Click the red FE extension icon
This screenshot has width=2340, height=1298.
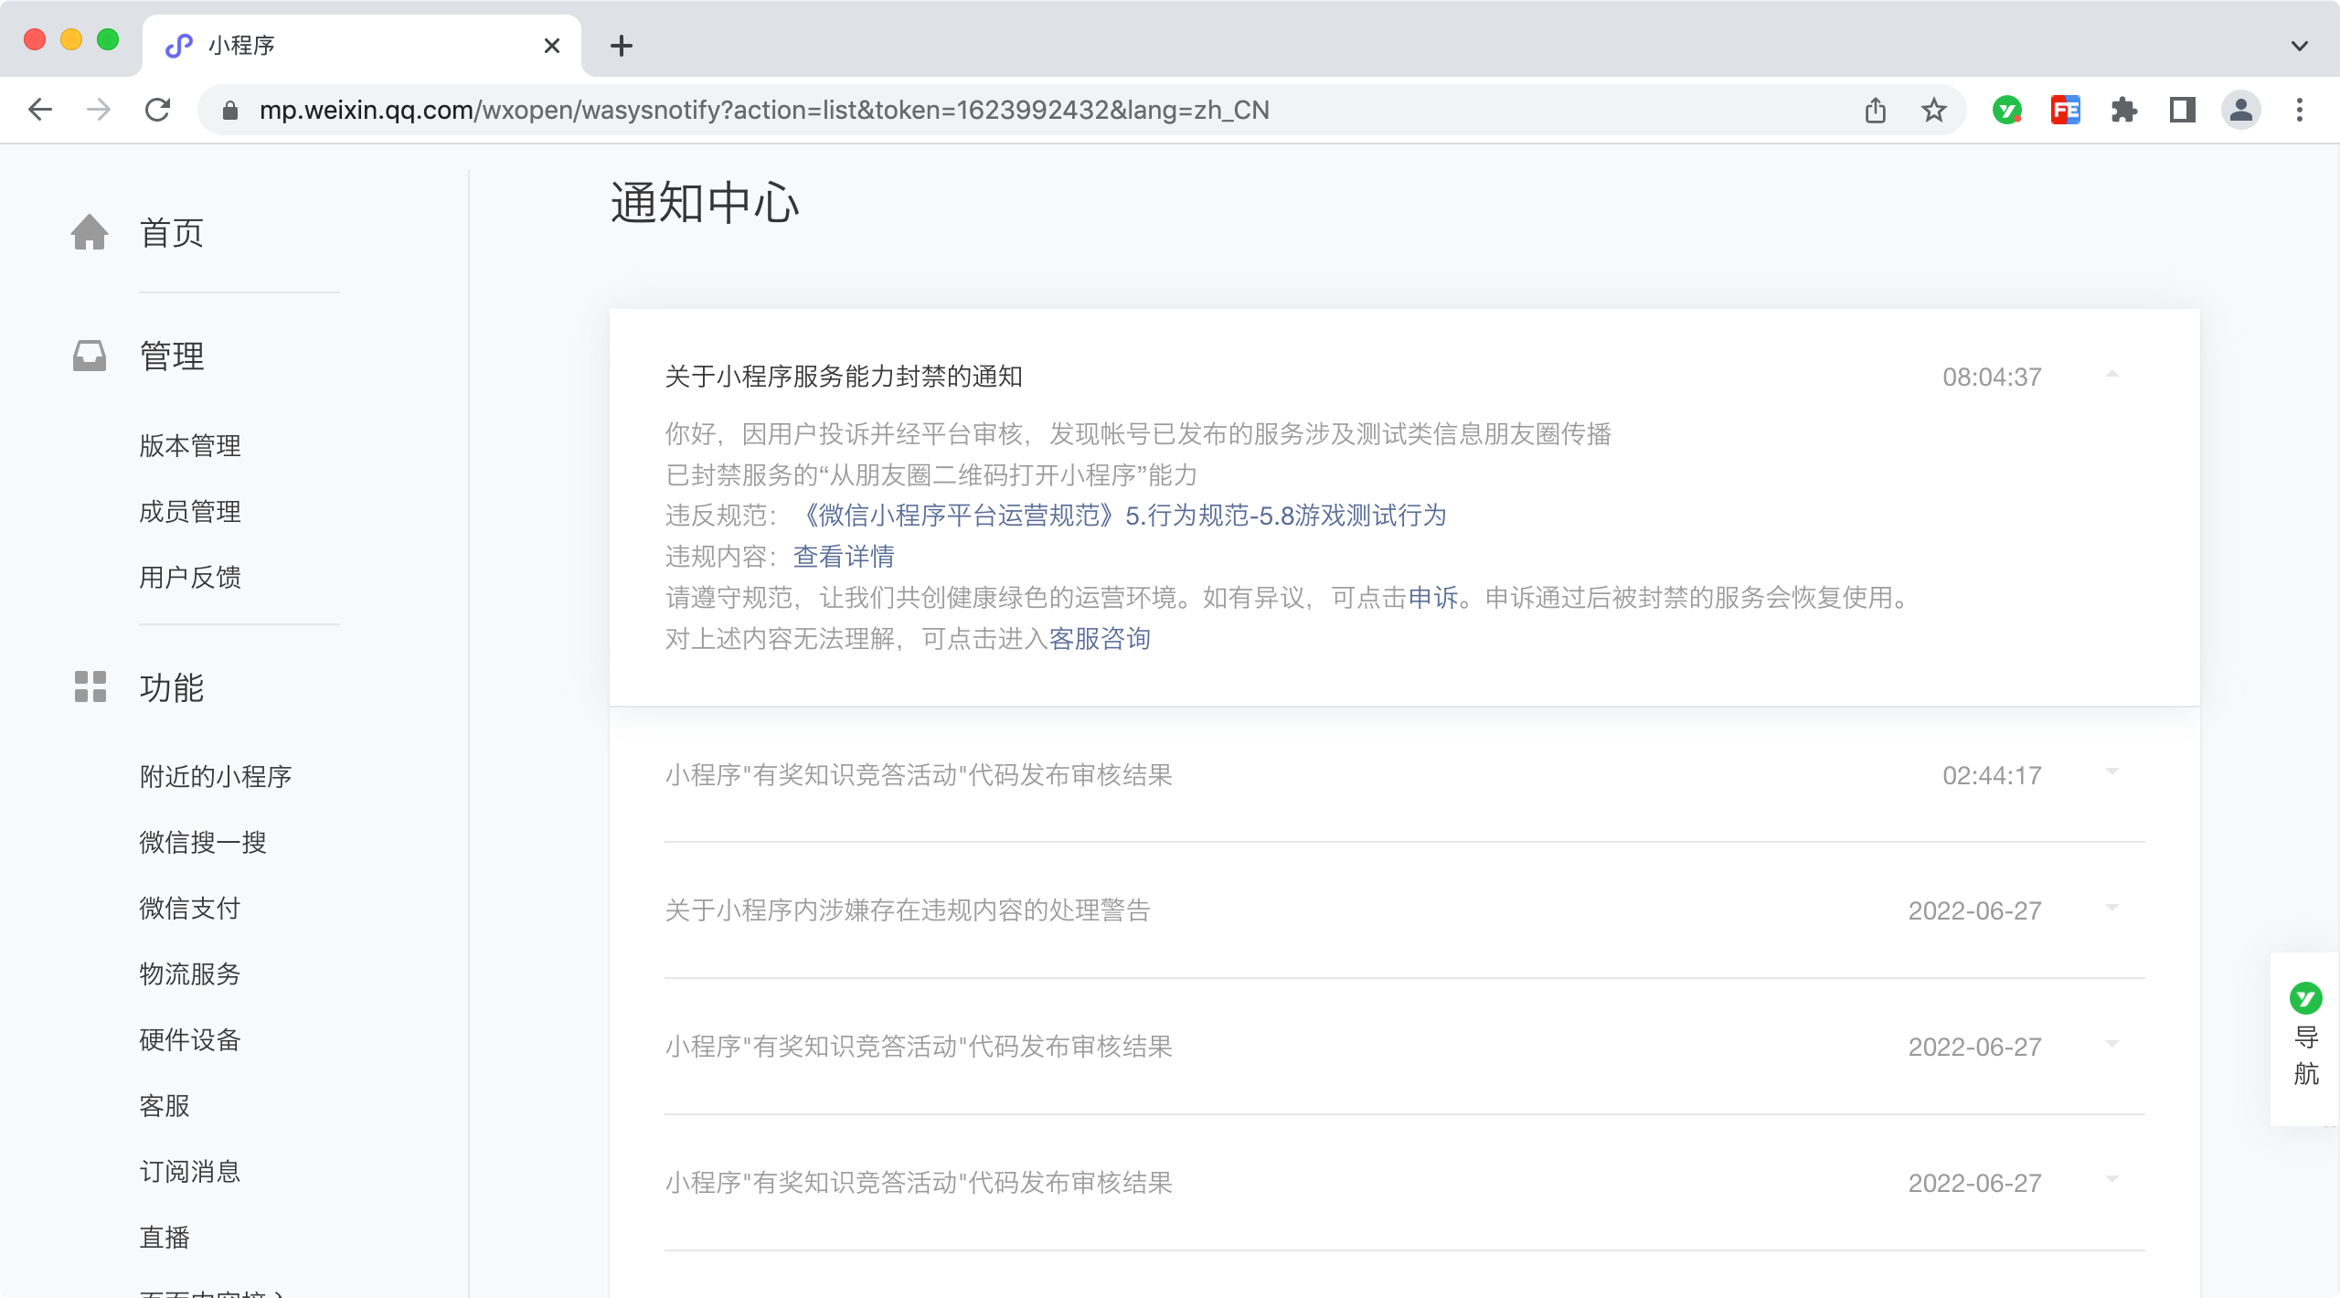click(x=2065, y=111)
